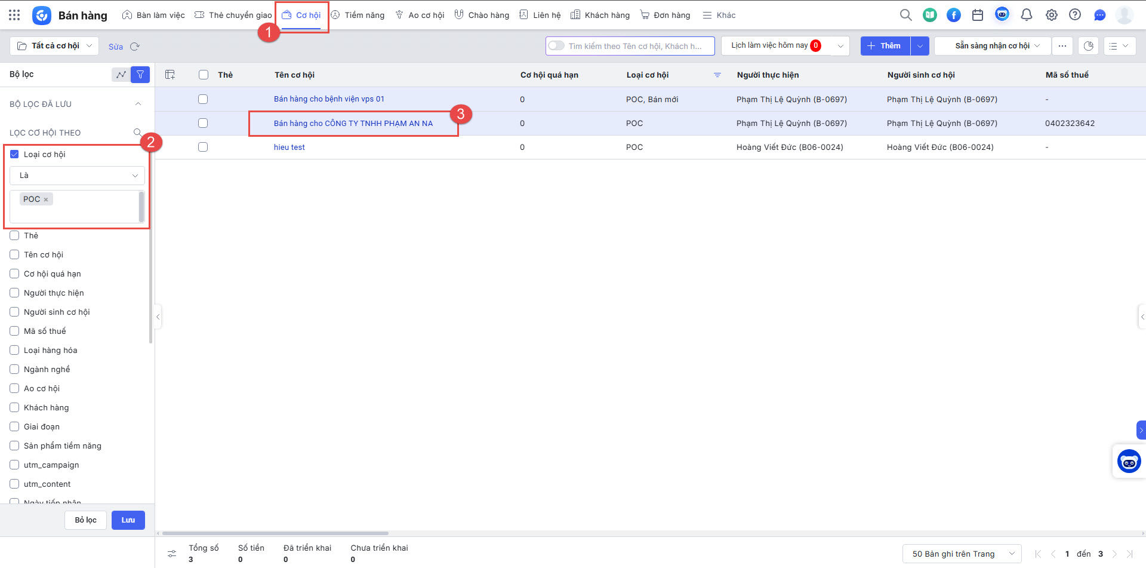
Task: Enable the Người thực hiện filter checkbox
Action: click(14, 293)
